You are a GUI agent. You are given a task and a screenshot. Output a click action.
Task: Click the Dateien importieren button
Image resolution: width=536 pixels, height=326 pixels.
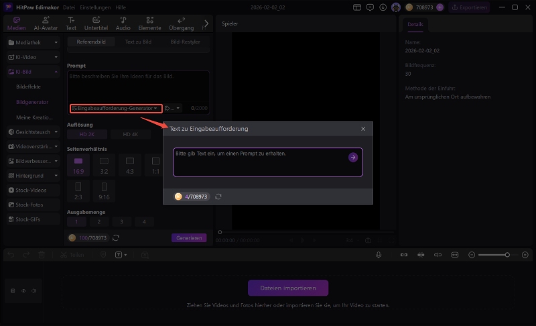point(288,288)
